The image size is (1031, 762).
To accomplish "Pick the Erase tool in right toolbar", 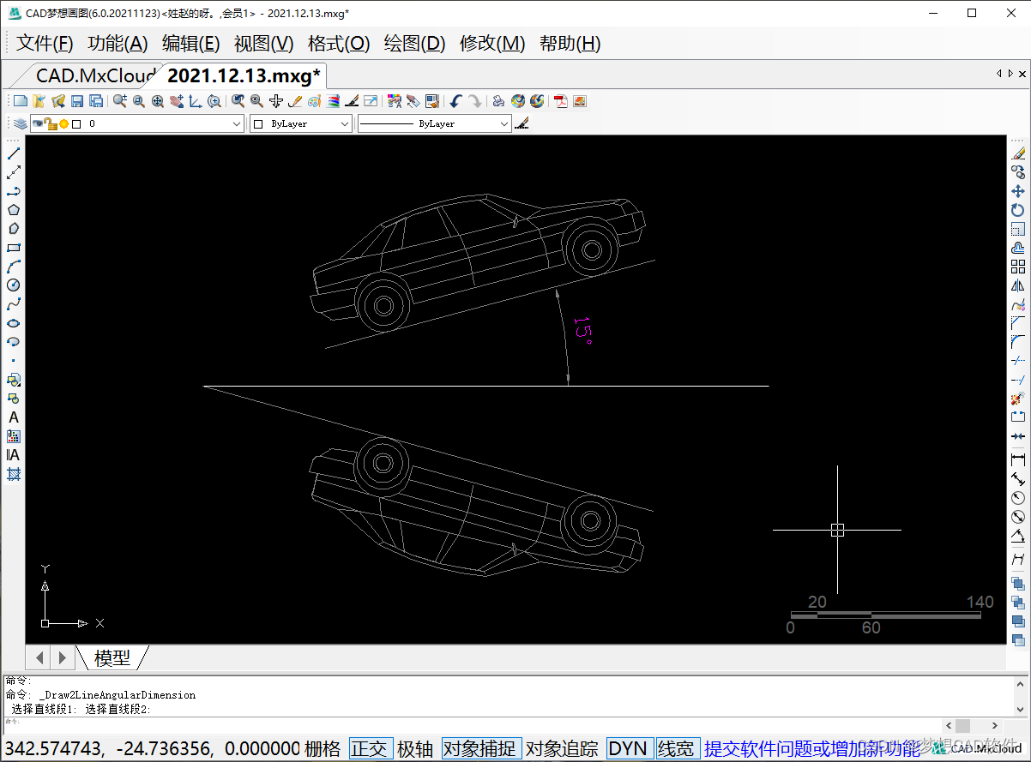I will pyautogui.click(x=1018, y=153).
